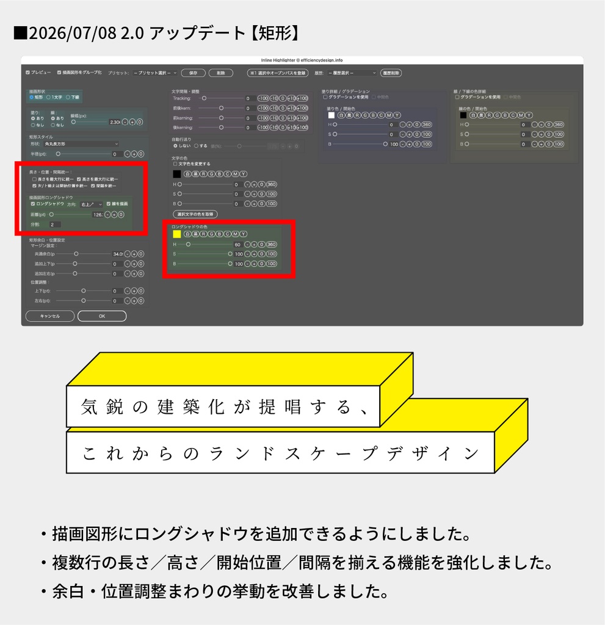Click 選択中オープンパスを登録 button

tap(278, 73)
